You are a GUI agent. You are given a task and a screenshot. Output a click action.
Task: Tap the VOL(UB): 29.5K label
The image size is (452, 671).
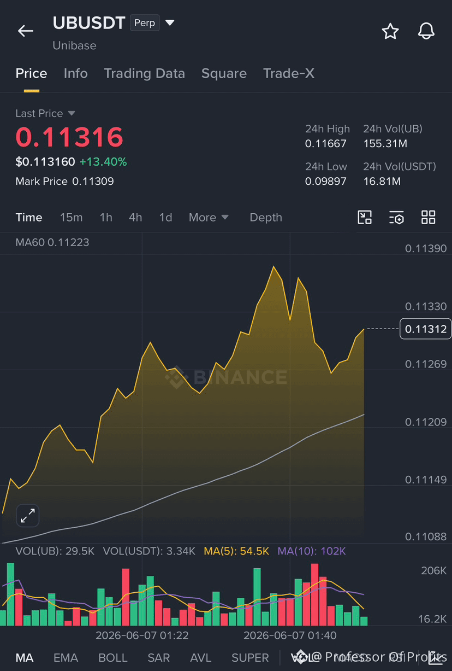(55, 551)
